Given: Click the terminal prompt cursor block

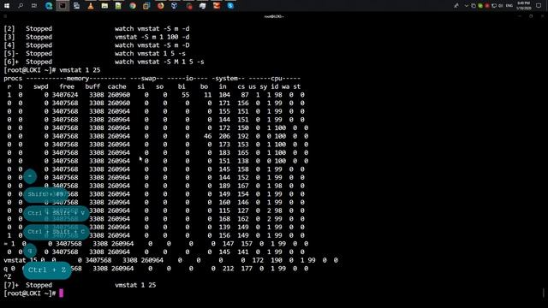Looking at the screenshot, I should pos(61,293).
